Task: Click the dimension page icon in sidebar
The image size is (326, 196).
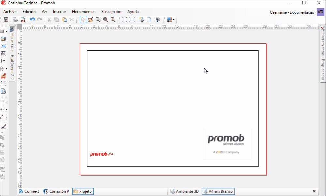Action: click(x=3, y=84)
